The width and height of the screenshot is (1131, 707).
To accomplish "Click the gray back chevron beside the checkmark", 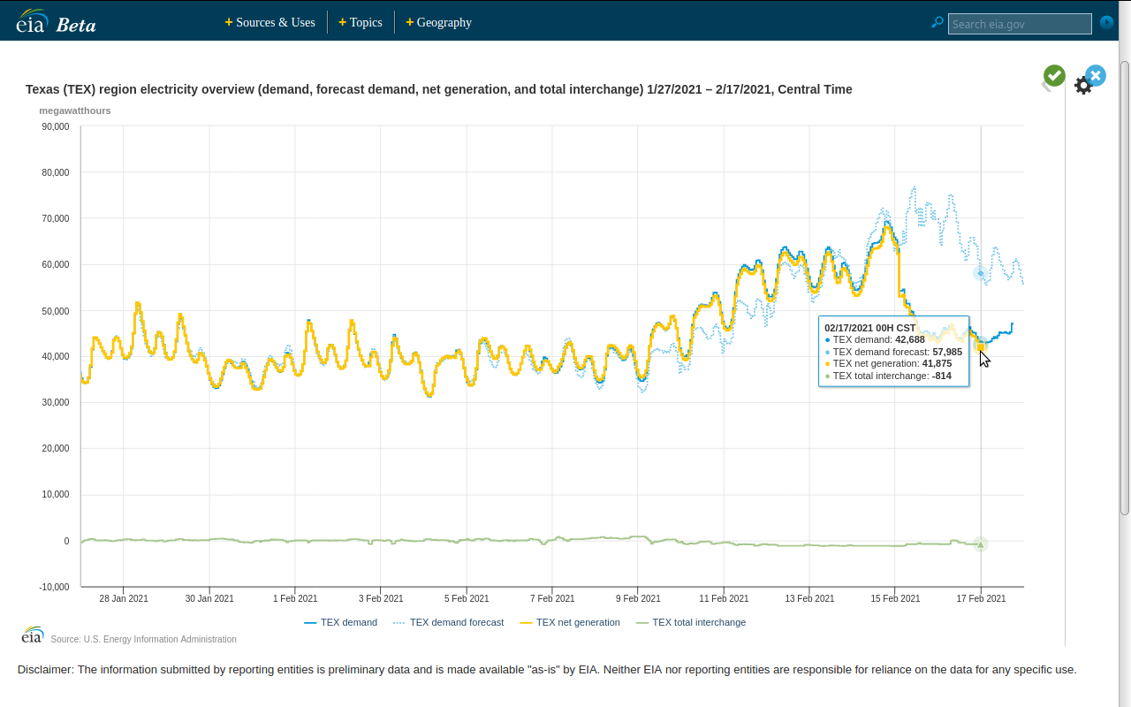I will pyautogui.click(x=1045, y=87).
